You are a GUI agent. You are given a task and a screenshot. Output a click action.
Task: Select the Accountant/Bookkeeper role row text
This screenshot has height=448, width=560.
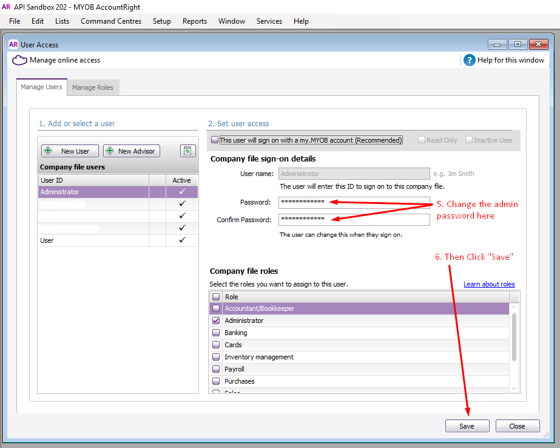[x=260, y=308]
